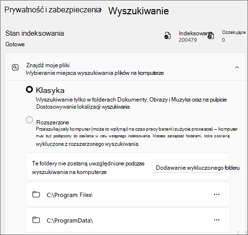Click the Oczekujące count 0

point(223,40)
